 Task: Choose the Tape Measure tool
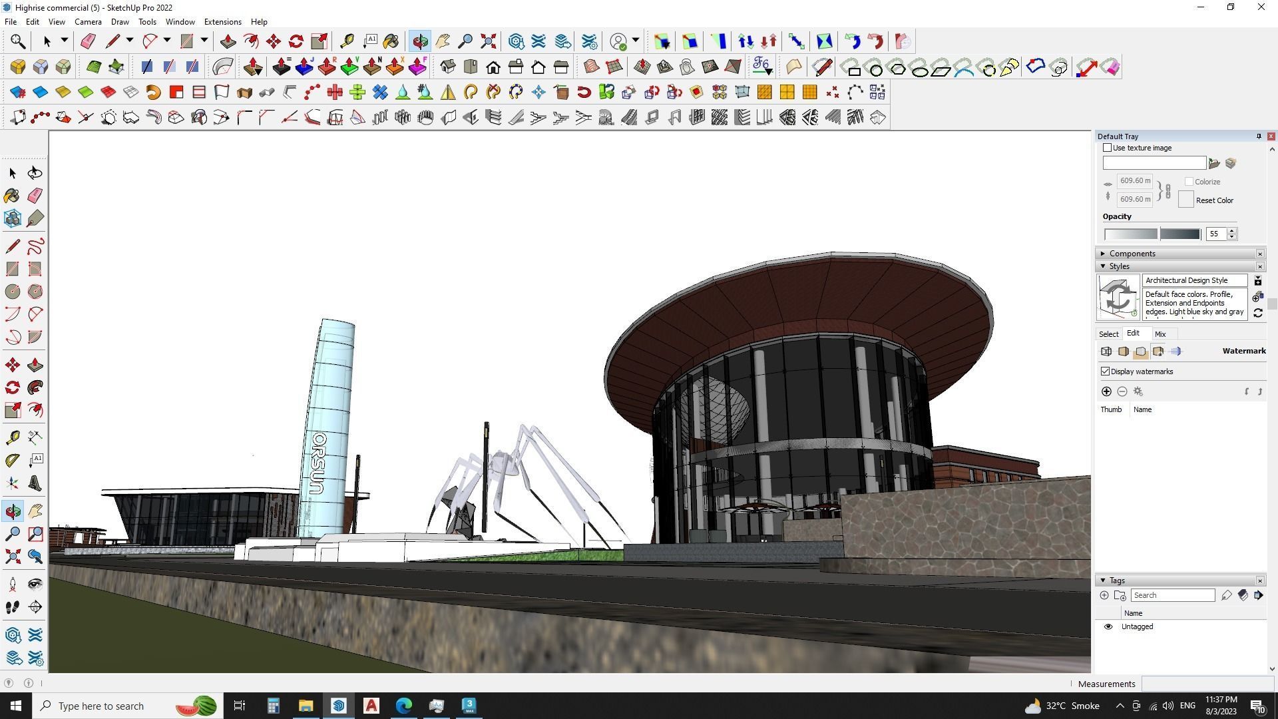point(13,437)
